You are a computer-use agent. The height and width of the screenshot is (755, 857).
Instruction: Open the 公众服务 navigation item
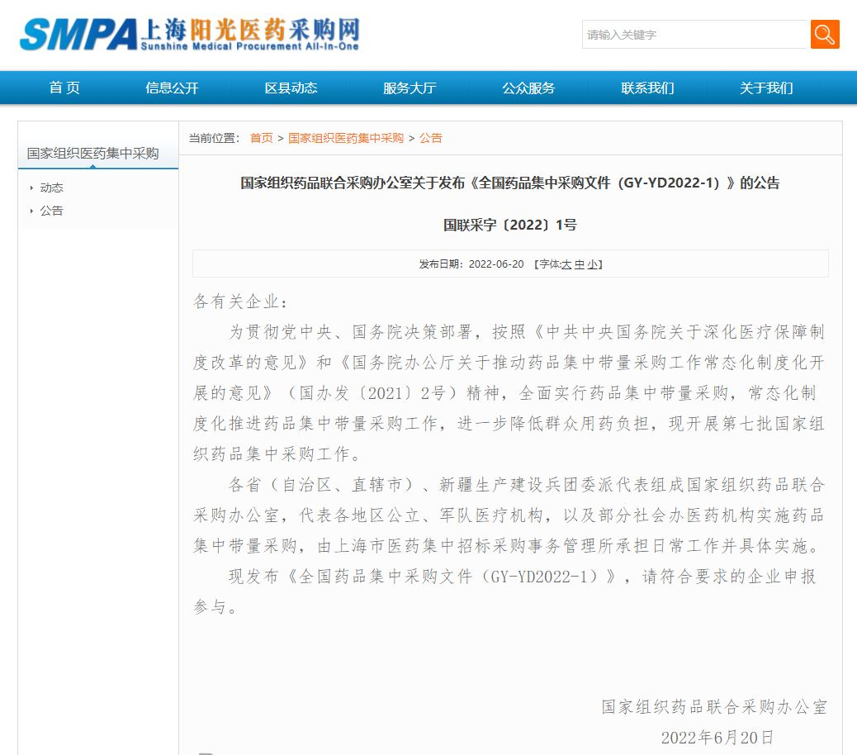click(x=528, y=88)
